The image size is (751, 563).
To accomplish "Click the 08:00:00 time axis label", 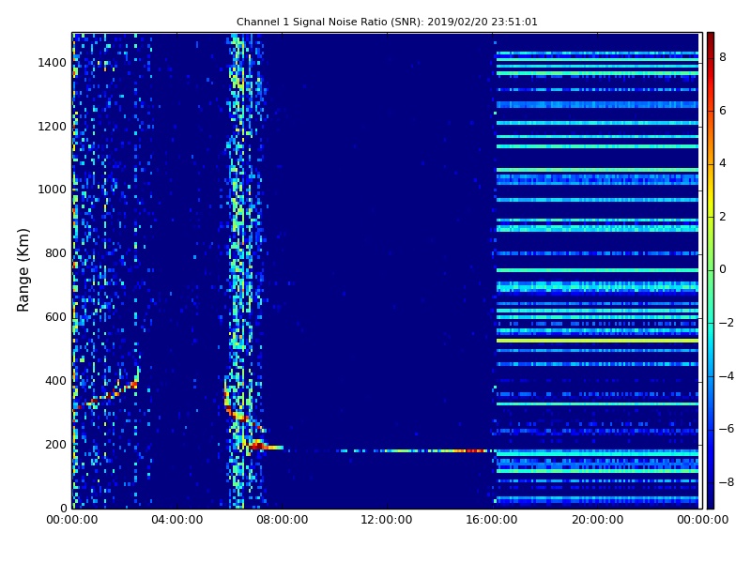I will click(283, 520).
